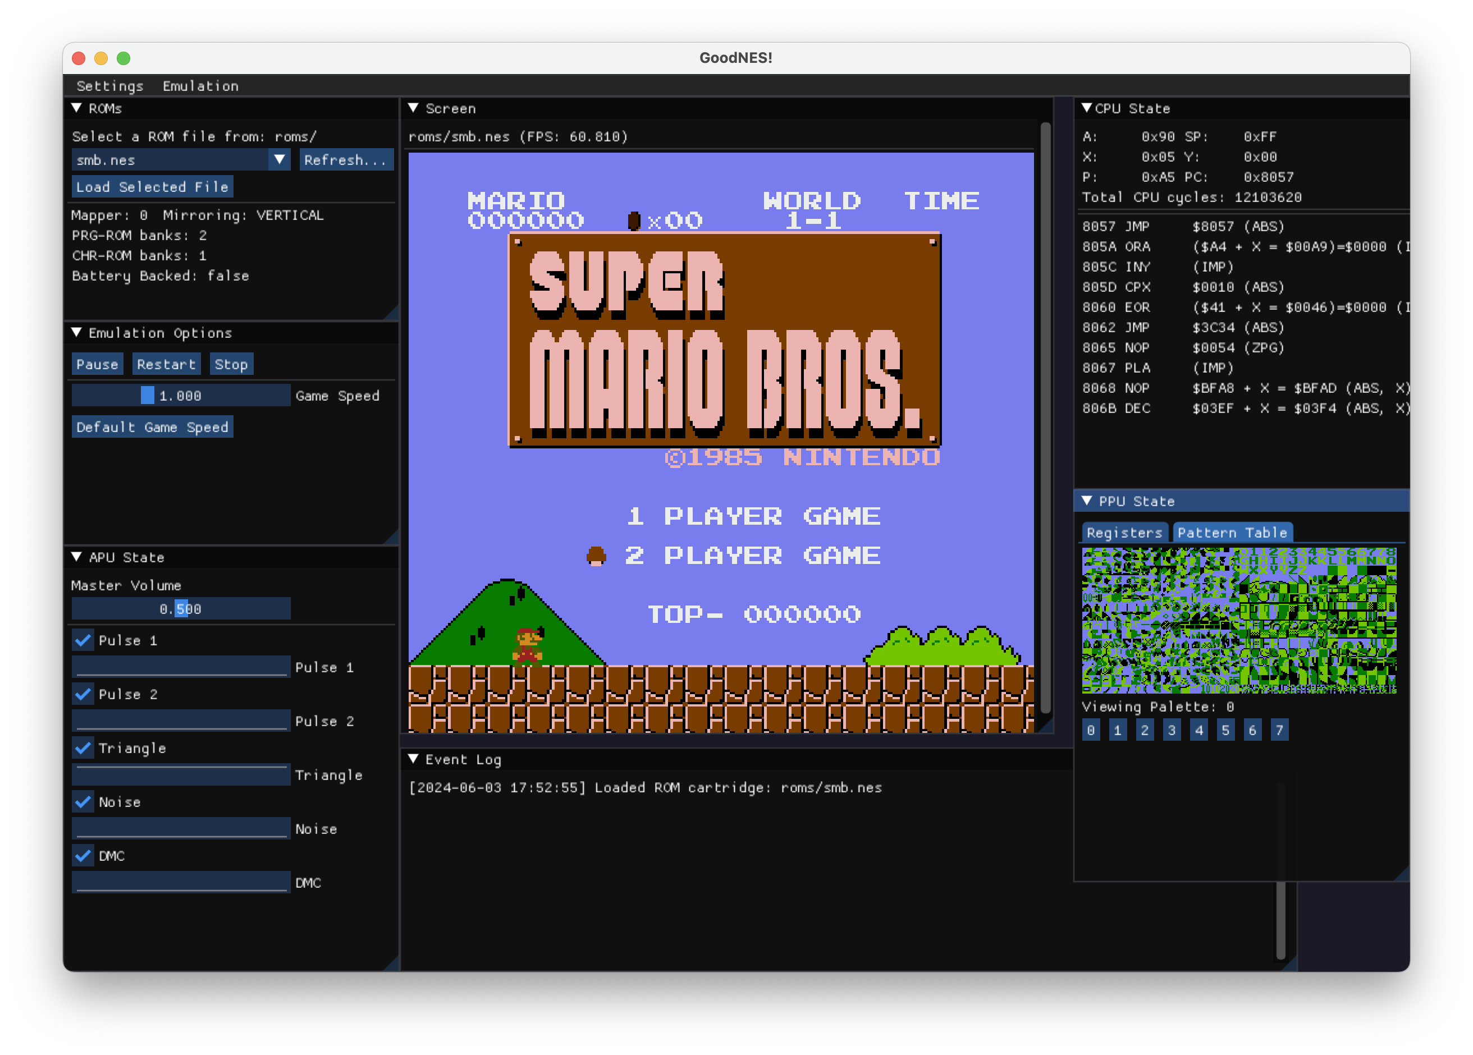Select viewing palette 5
This screenshot has height=1055, width=1473.
(1225, 730)
